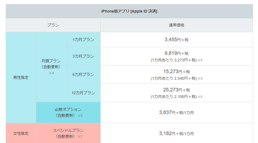Select the 通常価格 column header
The height and width of the screenshot is (143, 258).
point(177,25)
